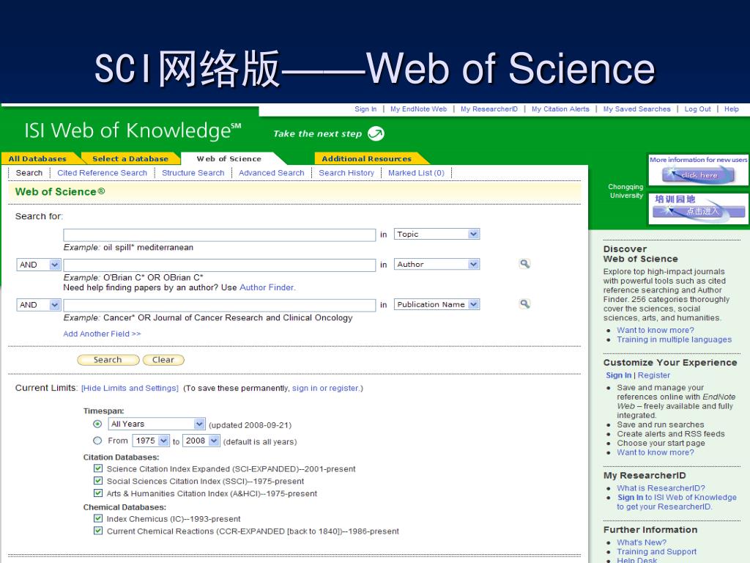Go to Advanced Search

272,173
